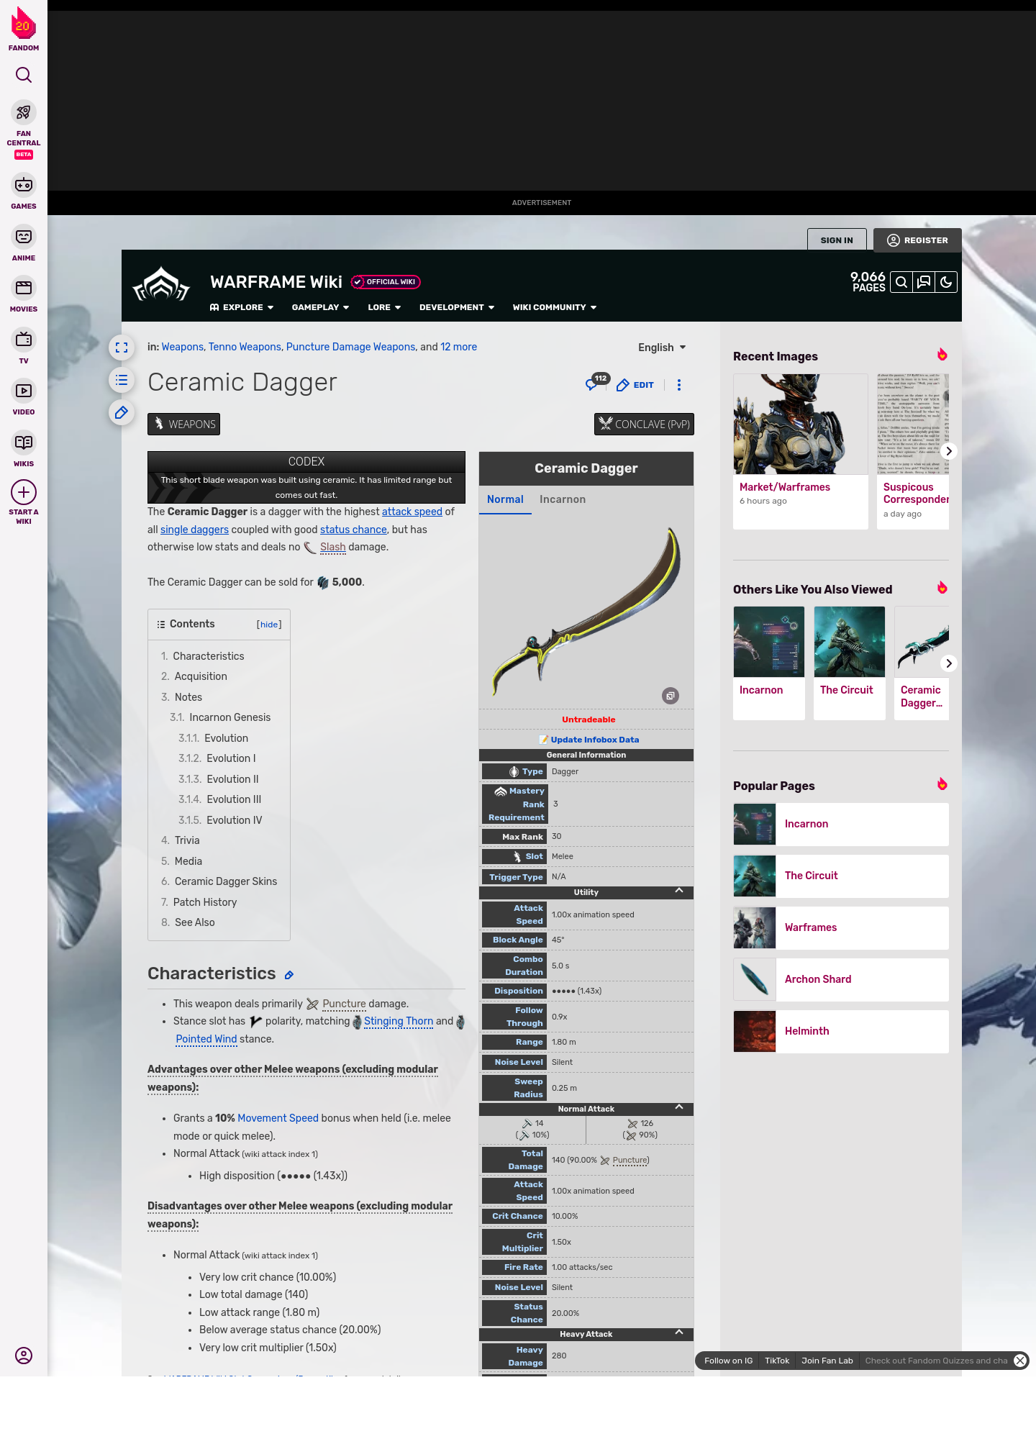Screen dimensions: 1036x1439
Task: Click the EDIT page link
Action: point(635,385)
